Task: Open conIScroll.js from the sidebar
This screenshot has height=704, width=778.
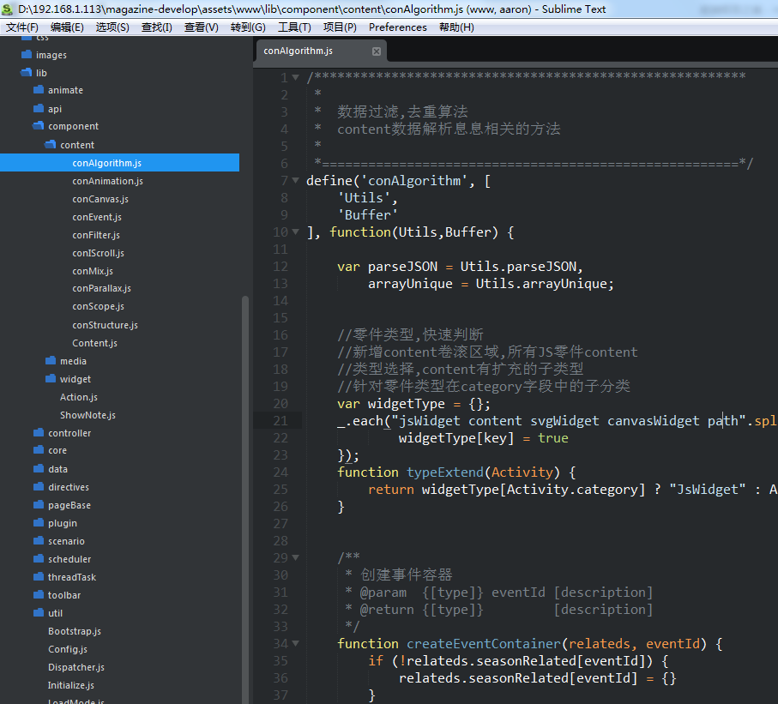Action: [99, 253]
